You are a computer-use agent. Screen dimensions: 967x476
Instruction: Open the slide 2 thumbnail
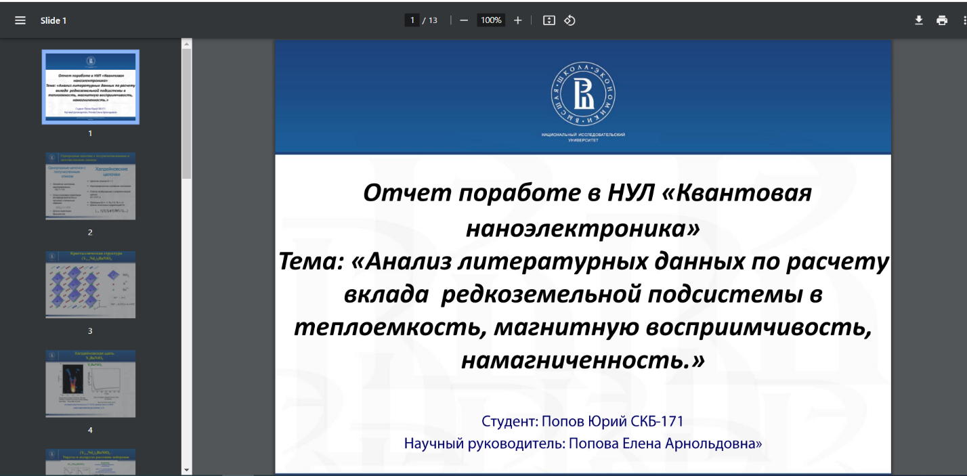pos(91,186)
